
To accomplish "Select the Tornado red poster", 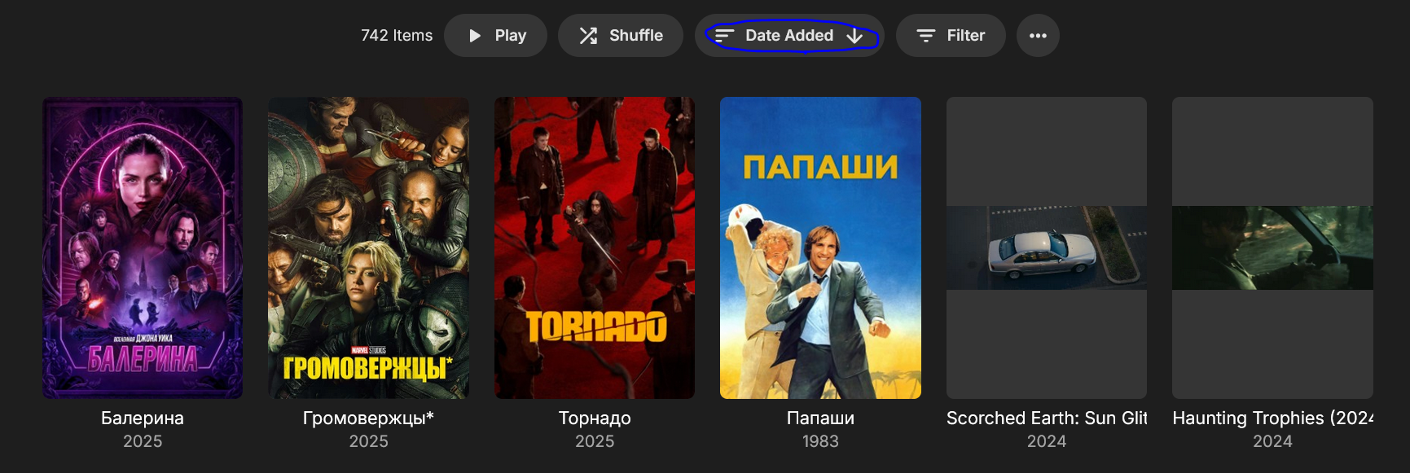I will [x=595, y=248].
